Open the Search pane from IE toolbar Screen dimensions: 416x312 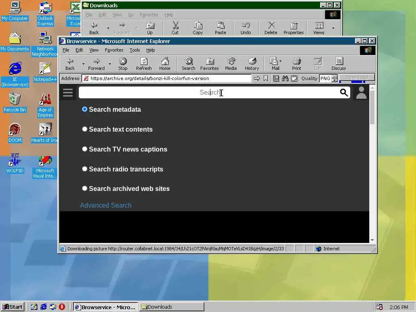point(188,64)
